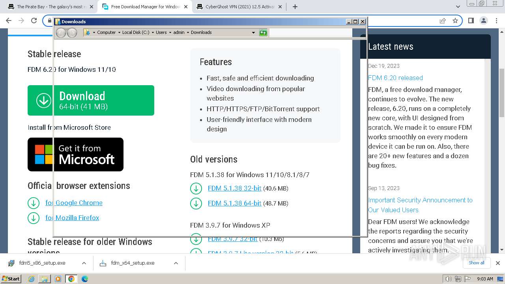Open FDM 6.20 released news link
The height and width of the screenshot is (284, 505).
395,78
